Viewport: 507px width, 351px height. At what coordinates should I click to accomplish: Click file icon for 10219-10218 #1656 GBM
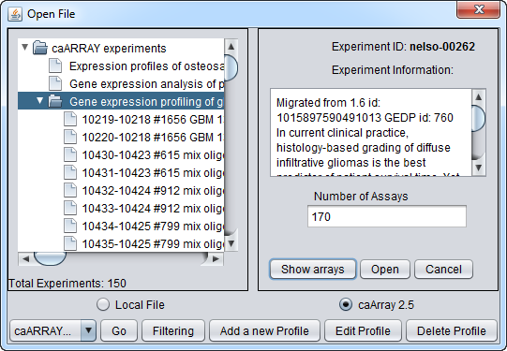(x=70, y=119)
